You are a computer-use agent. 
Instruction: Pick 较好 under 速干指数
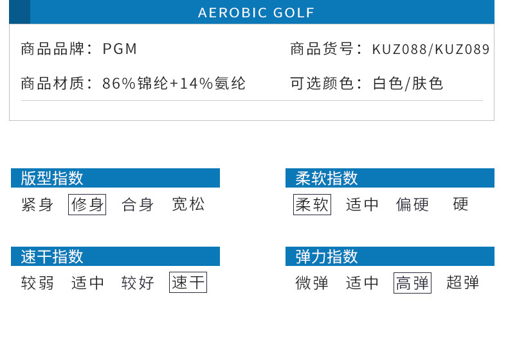(138, 283)
